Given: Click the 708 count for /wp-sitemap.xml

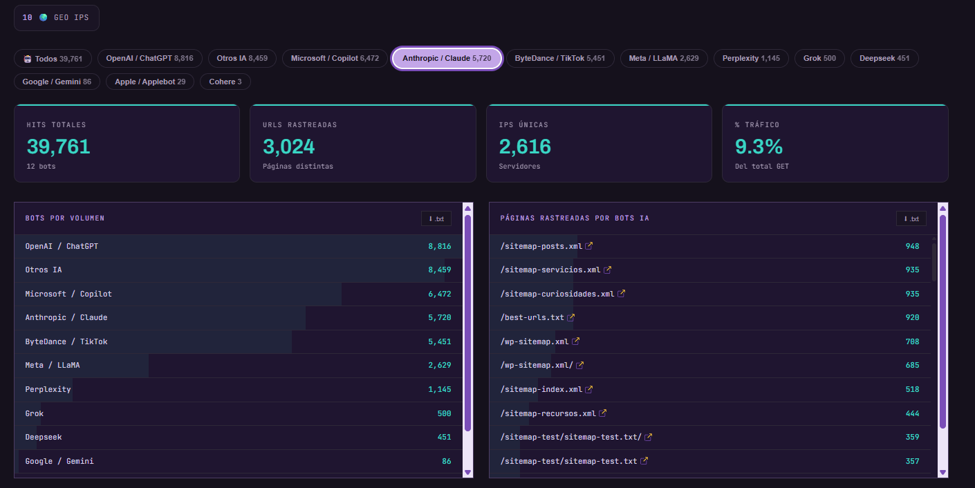Looking at the screenshot, I should click(912, 341).
